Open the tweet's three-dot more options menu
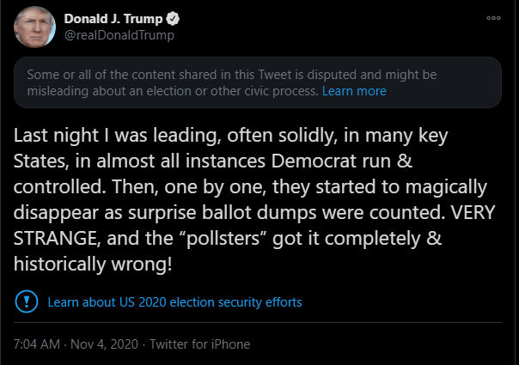This screenshot has width=519, height=365. (493, 18)
